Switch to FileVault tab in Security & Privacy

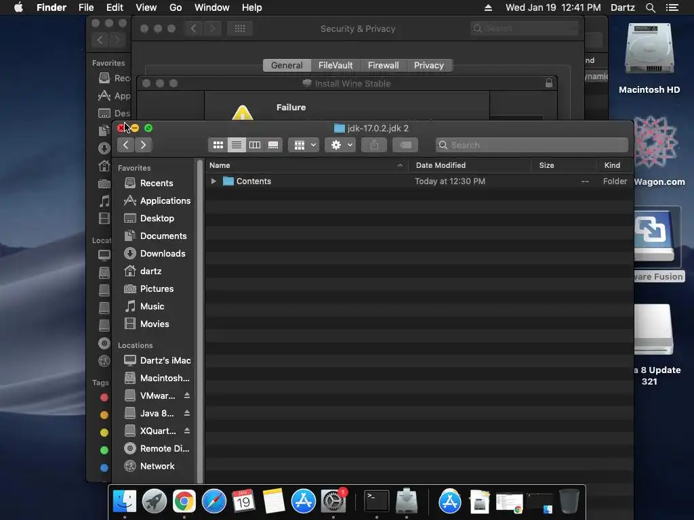[x=335, y=66]
